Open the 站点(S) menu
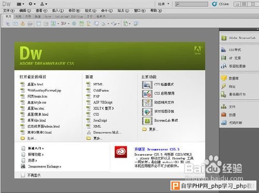 123,10
